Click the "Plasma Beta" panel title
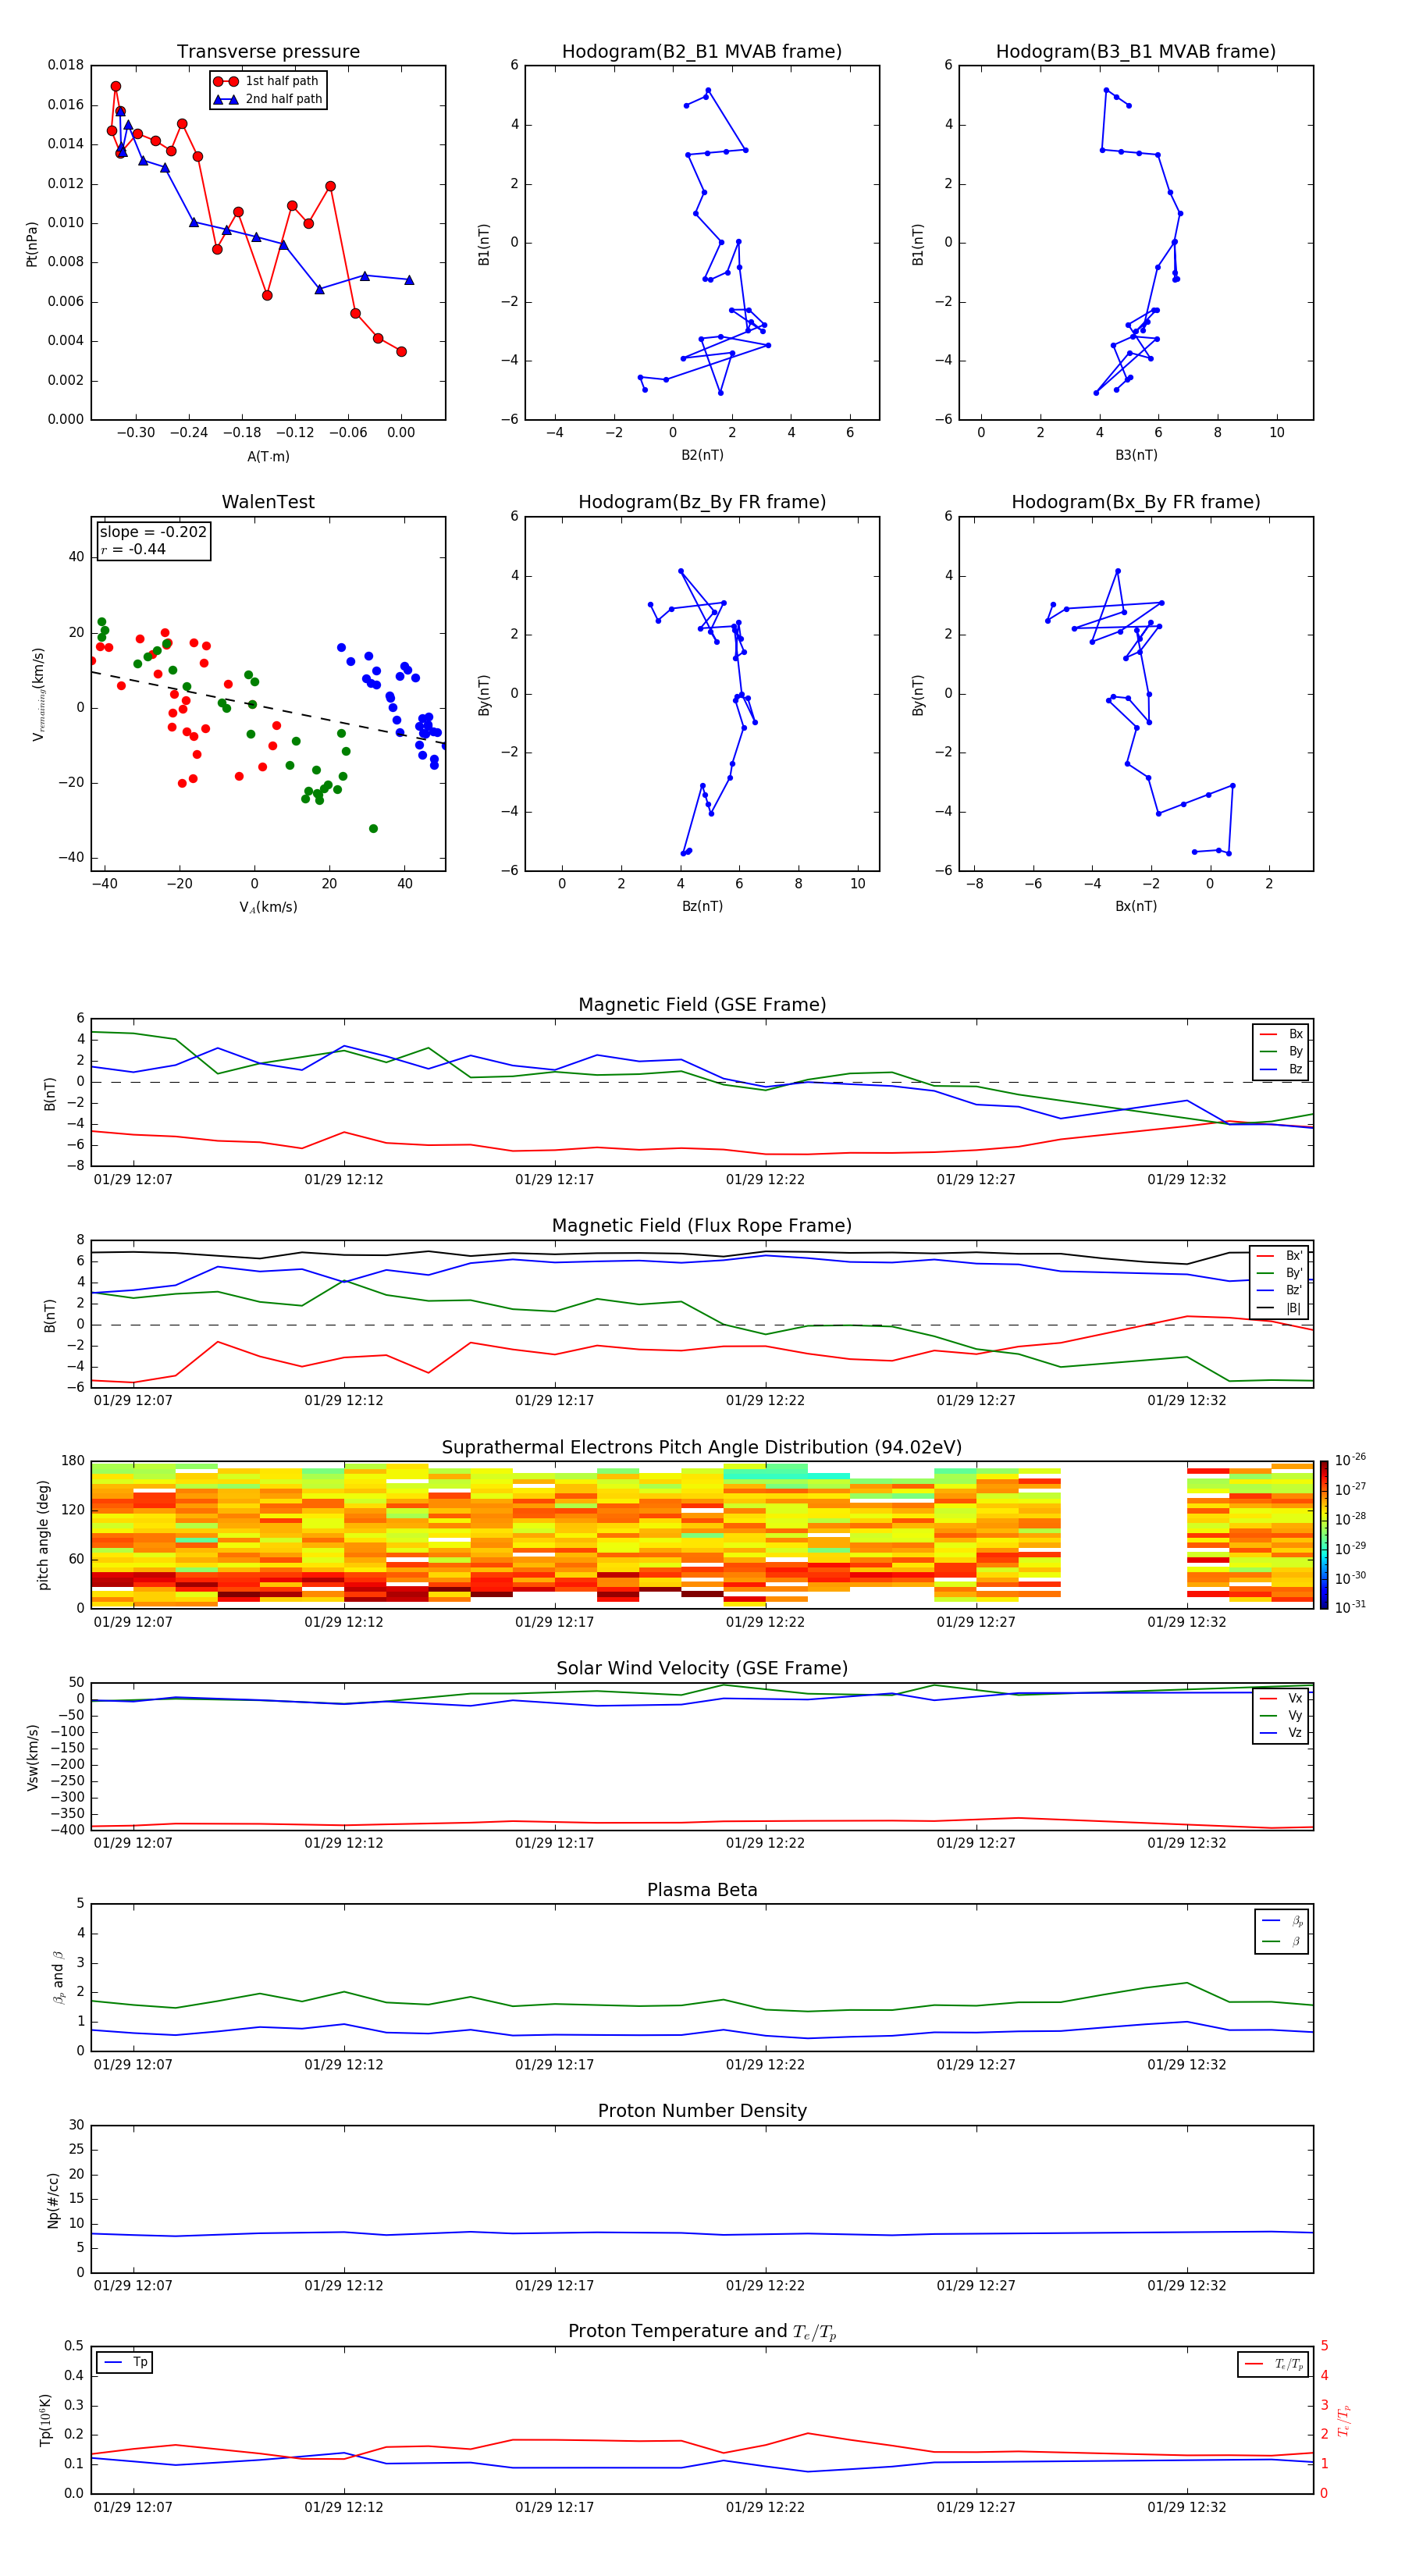Viewport: 1405px width, 2576px height. click(x=702, y=1890)
